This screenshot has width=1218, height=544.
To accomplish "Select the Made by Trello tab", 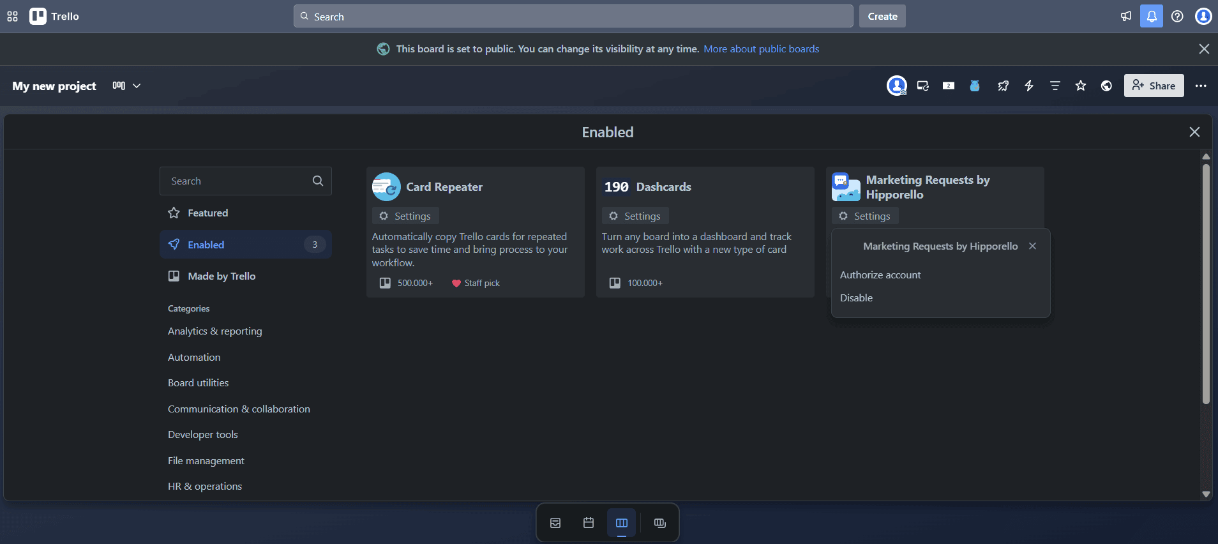I will point(246,276).
